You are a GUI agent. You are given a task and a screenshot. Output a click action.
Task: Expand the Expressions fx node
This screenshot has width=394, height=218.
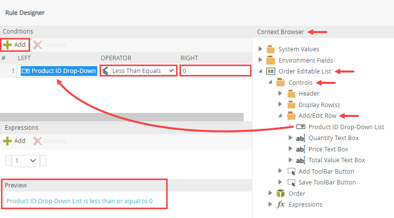click(270, 204)
